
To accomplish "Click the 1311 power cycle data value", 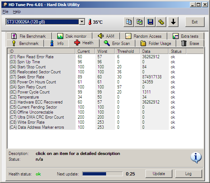I will tap(146, 92).
